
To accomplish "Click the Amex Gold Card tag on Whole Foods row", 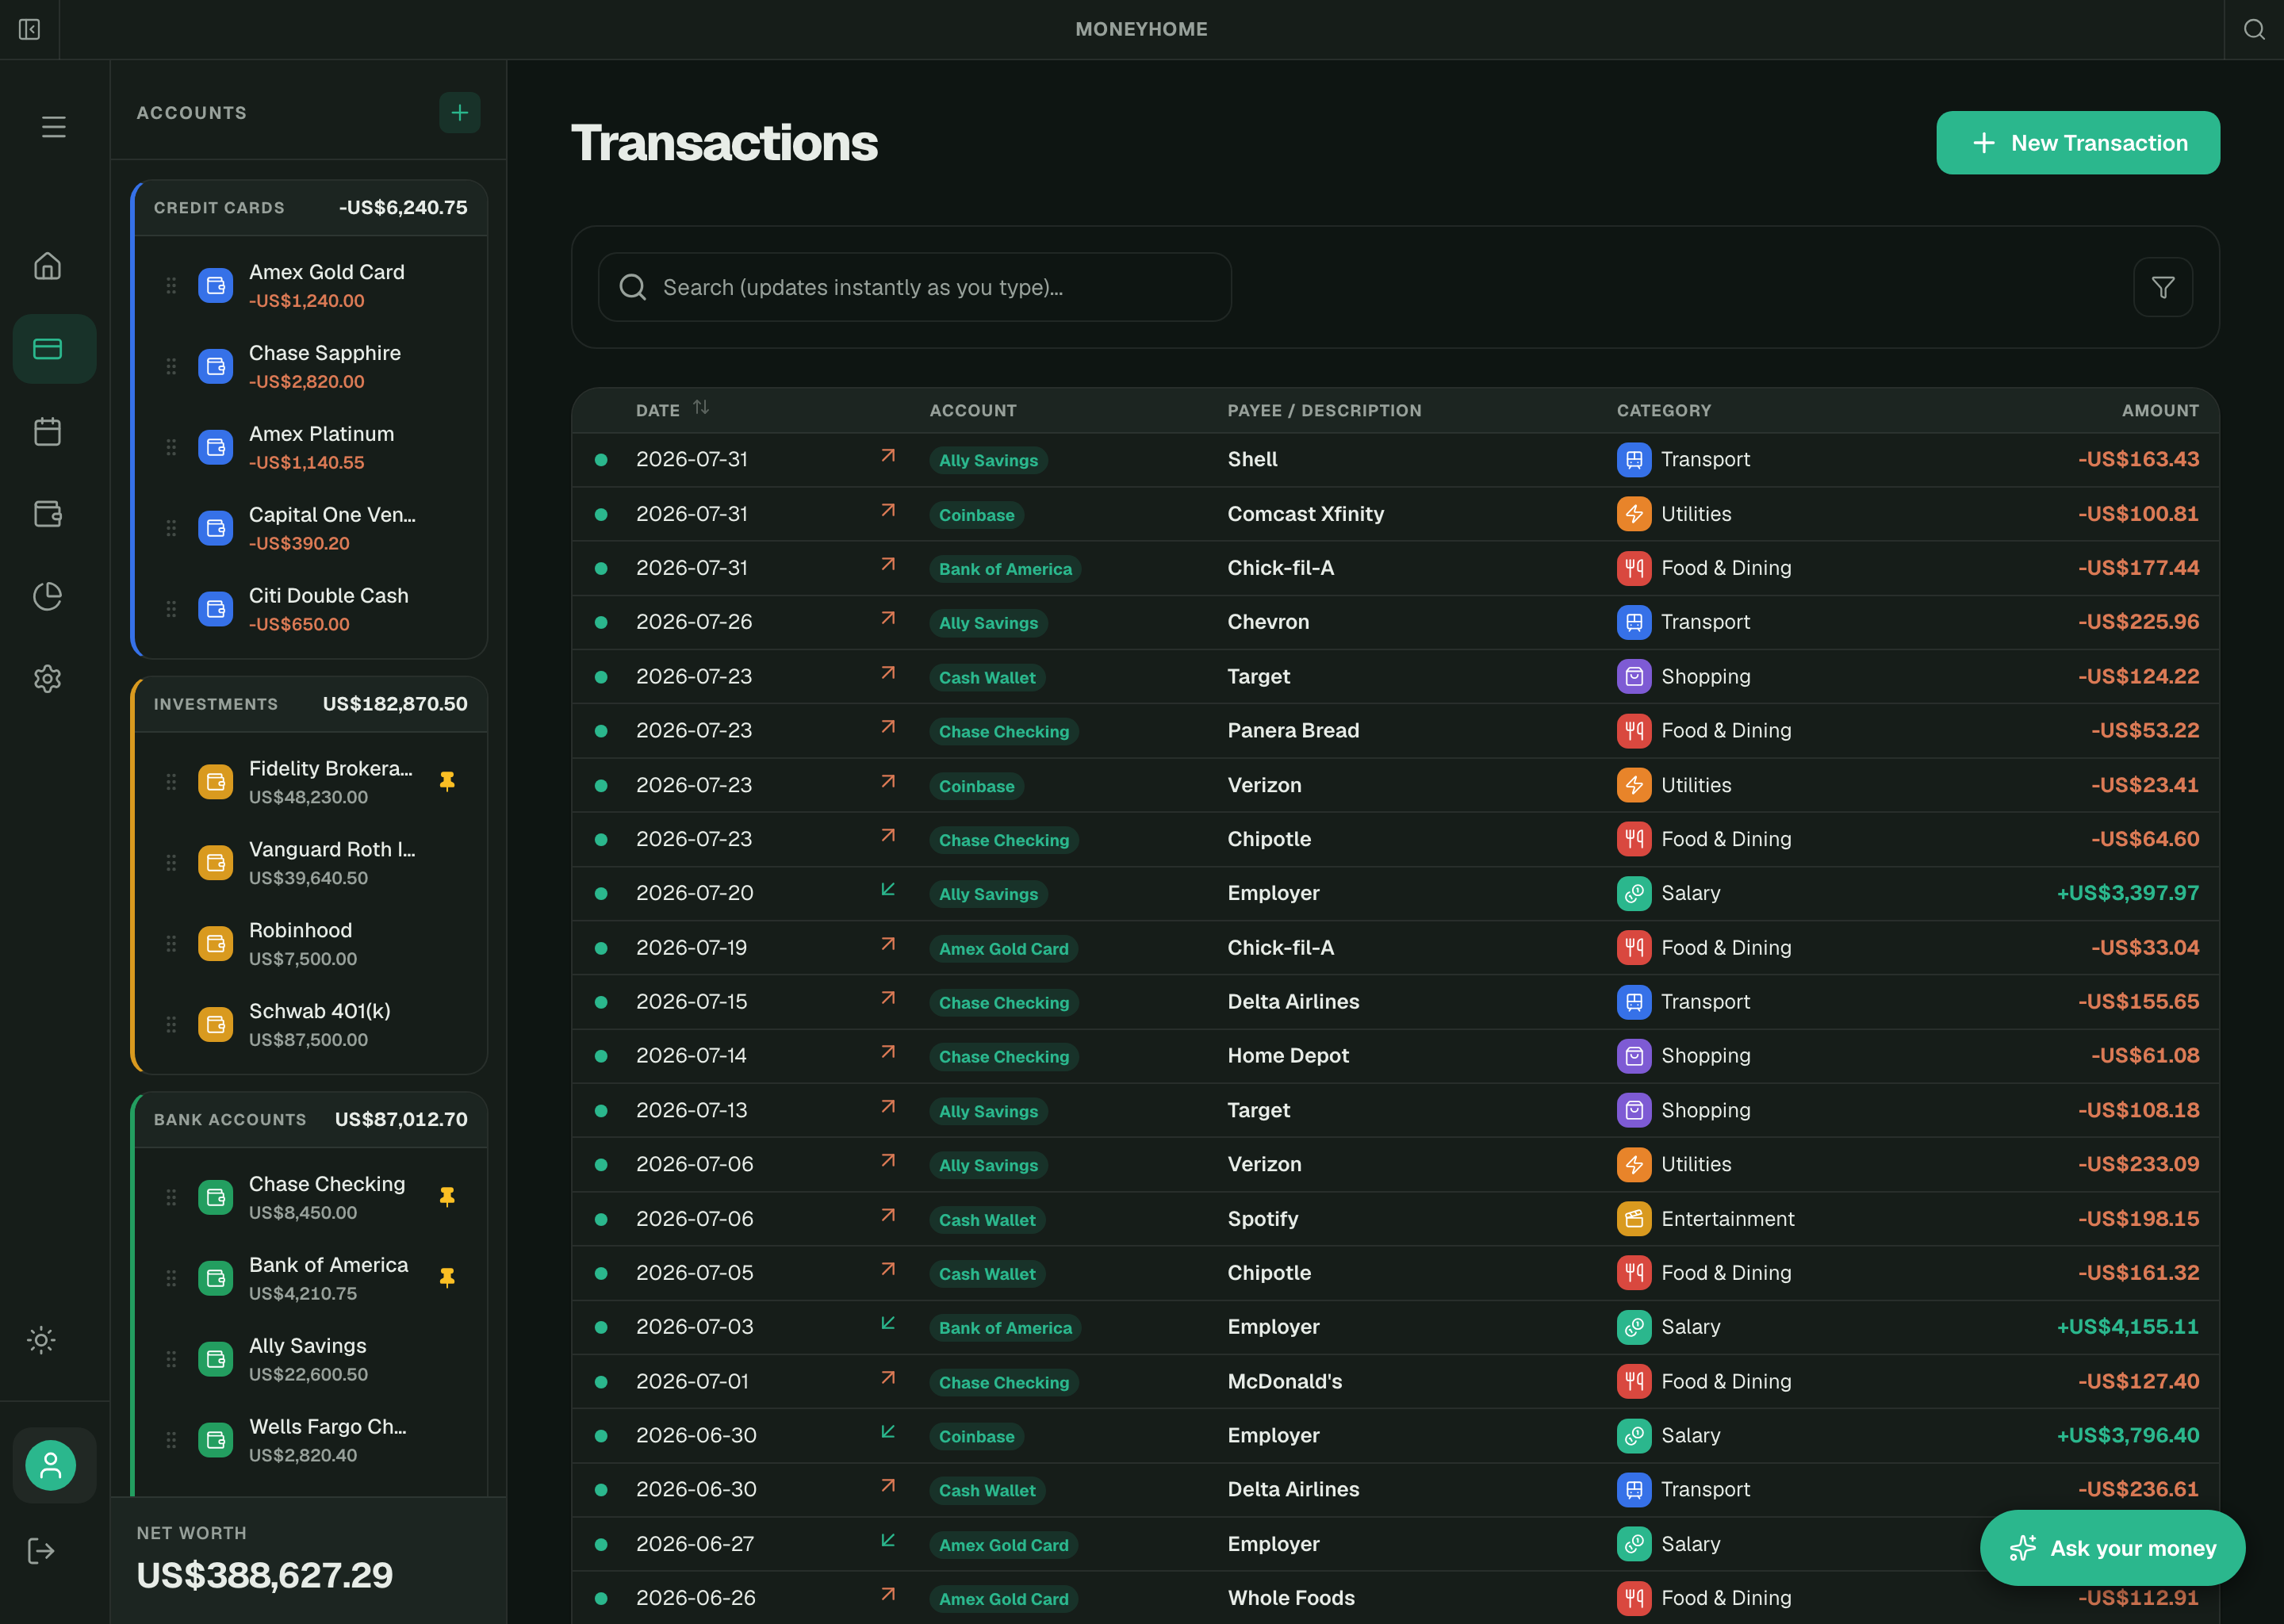I will point(1004,1599).
